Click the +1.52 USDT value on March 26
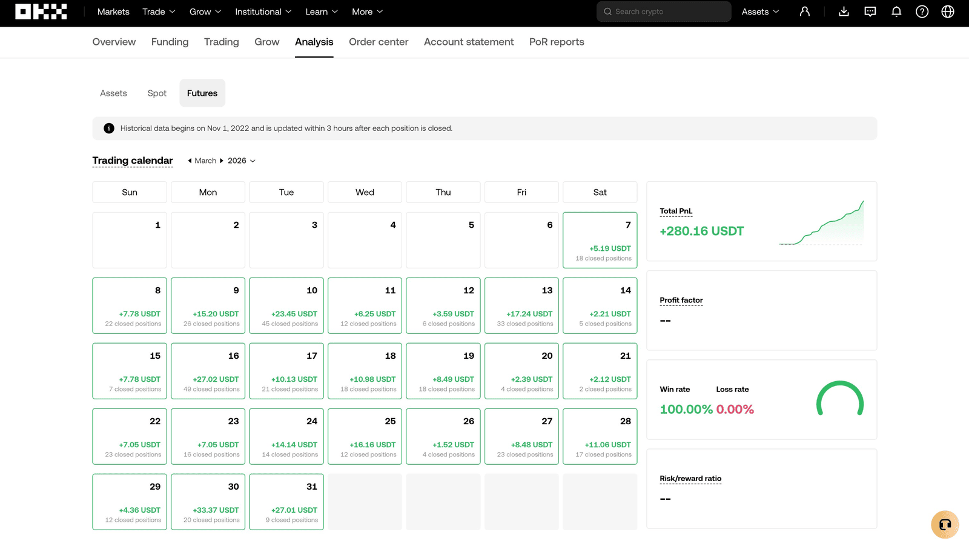This screenshot has height=549, width=969. [x=454, y=445]
